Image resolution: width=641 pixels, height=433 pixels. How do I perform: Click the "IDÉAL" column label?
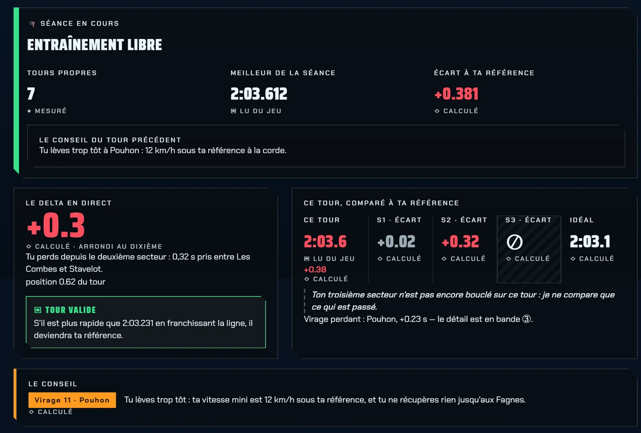[x=582, y=220]
